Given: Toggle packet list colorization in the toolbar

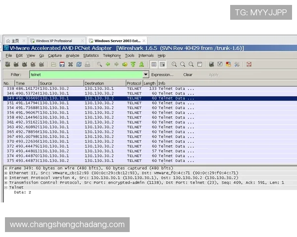Looking at the screenshot, I should 154,64.
